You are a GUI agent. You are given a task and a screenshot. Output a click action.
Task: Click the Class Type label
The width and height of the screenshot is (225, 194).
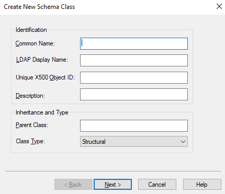[x=30, y=141]
